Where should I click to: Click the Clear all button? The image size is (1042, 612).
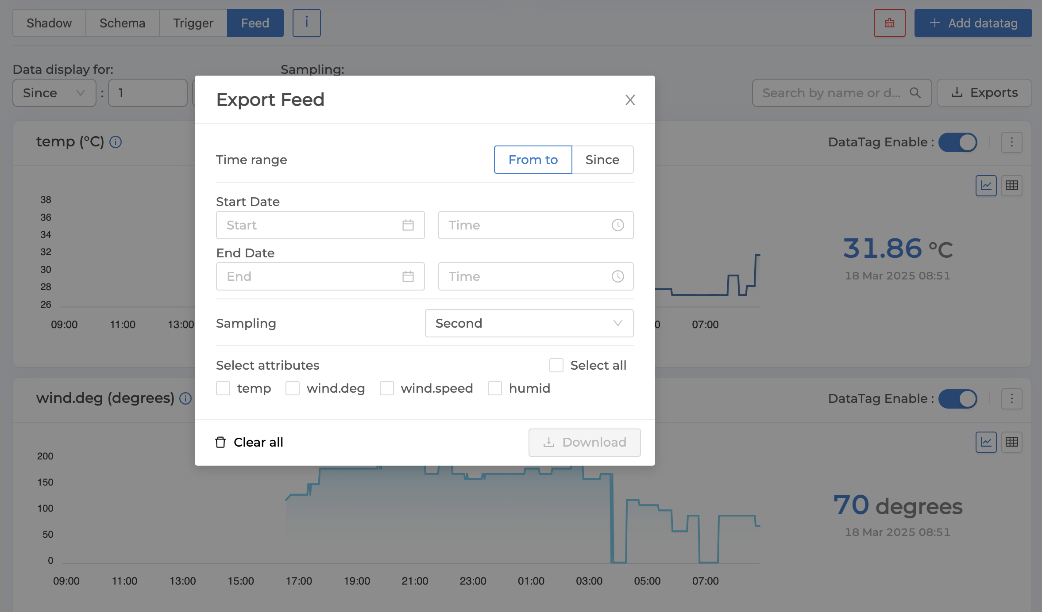point(249,442)
